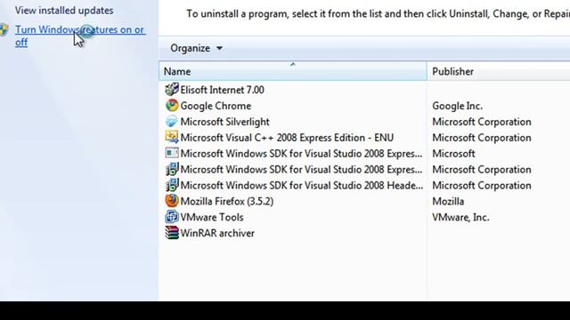Click Google Inc. publisher cell

457,106
